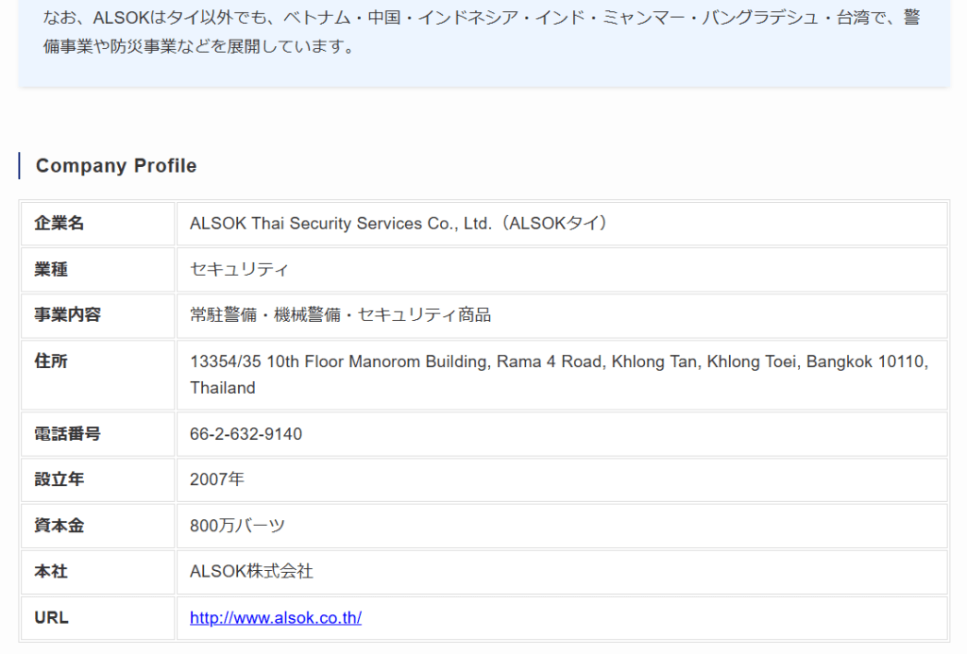Screen dimensions: 967x654
Task: Click the 設立年 row label
Action: pyautogui.click(x=59, y=479)
